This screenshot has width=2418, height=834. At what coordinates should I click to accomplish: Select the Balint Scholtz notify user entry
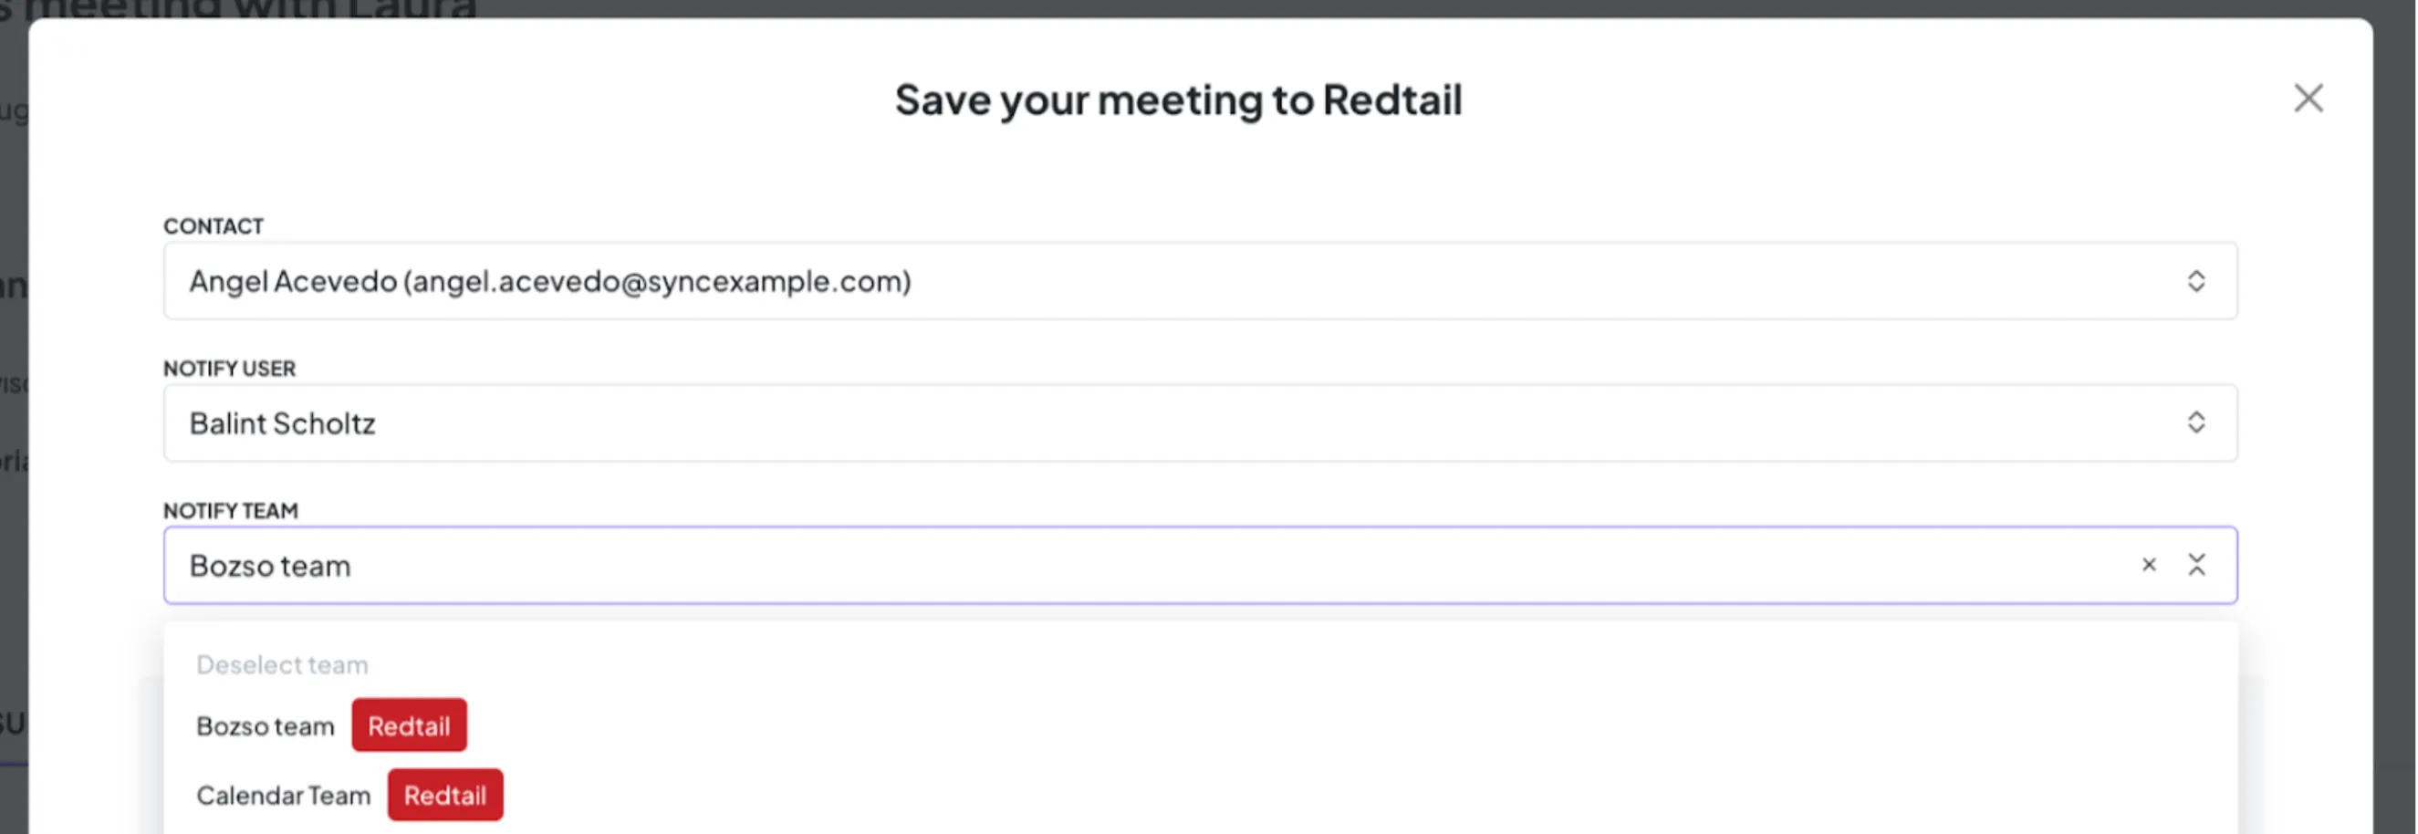point(282,422)
